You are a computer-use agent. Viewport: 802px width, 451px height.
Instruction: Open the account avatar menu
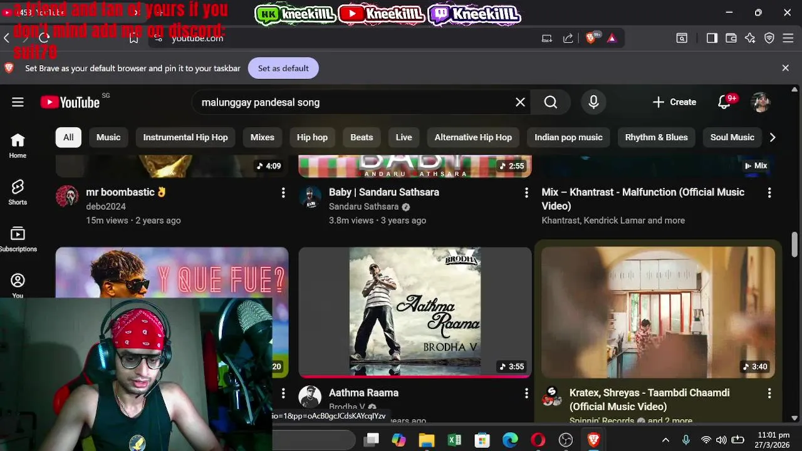[761, 102]
